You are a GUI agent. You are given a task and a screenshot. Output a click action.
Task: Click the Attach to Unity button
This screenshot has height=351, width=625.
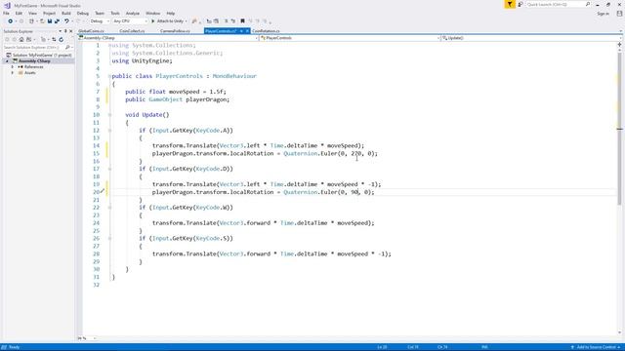click(x=167, y=21)
